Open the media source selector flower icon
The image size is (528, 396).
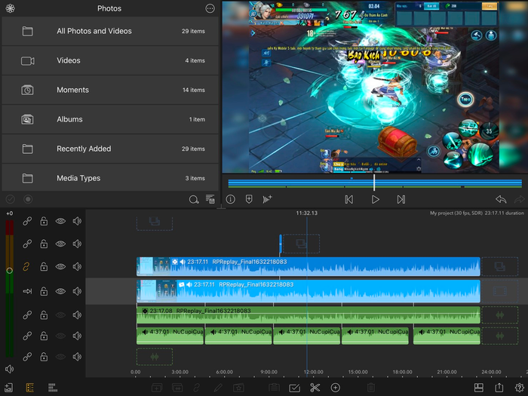(x=10, y=8)
